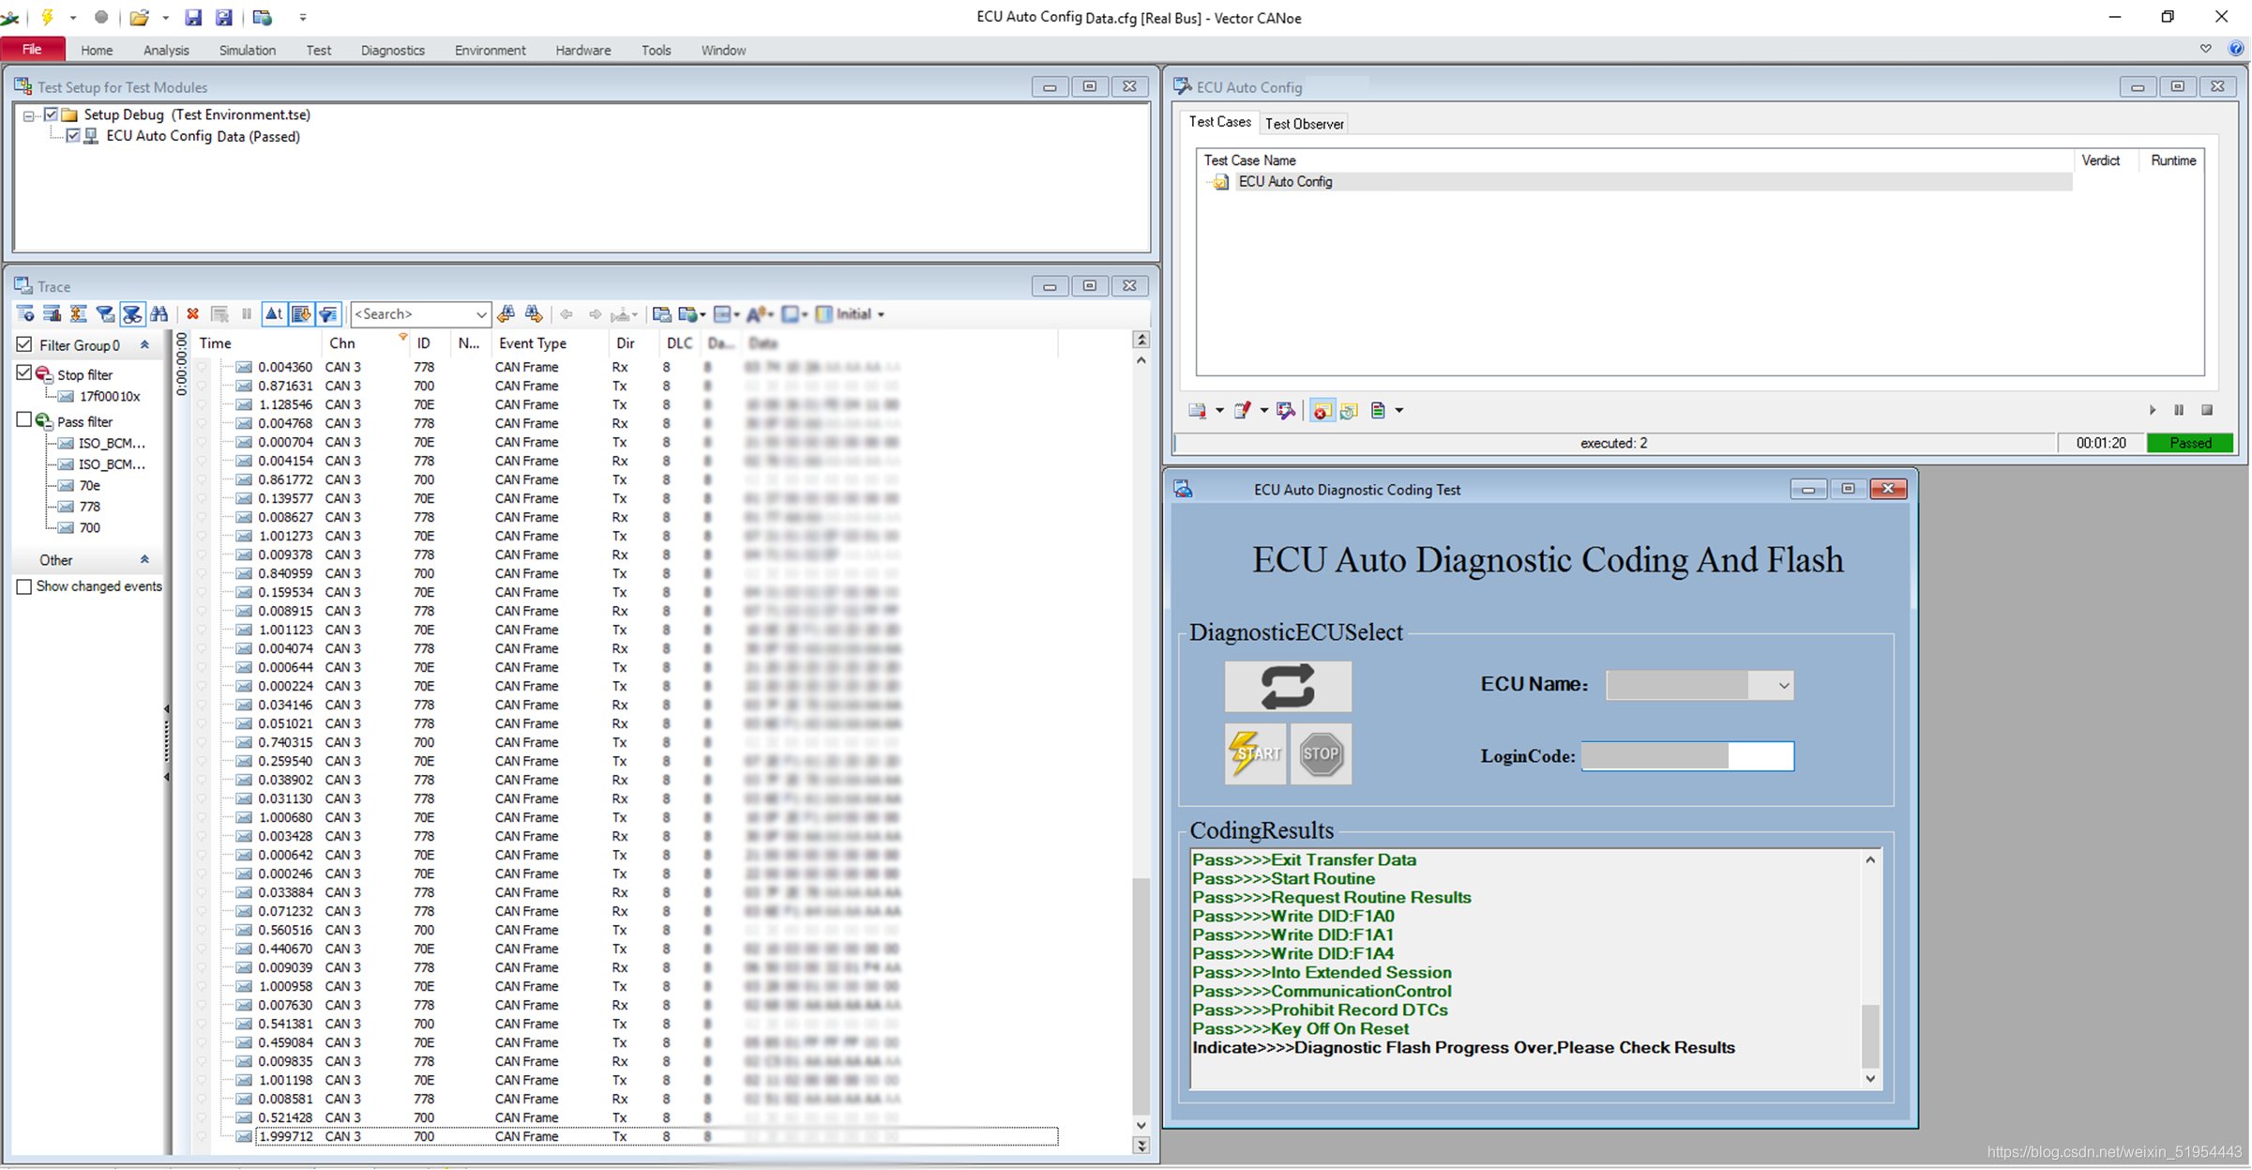Switch to the Test Observer tab
Viewport: 2252px width, 1170px height.
point(1304,124)
